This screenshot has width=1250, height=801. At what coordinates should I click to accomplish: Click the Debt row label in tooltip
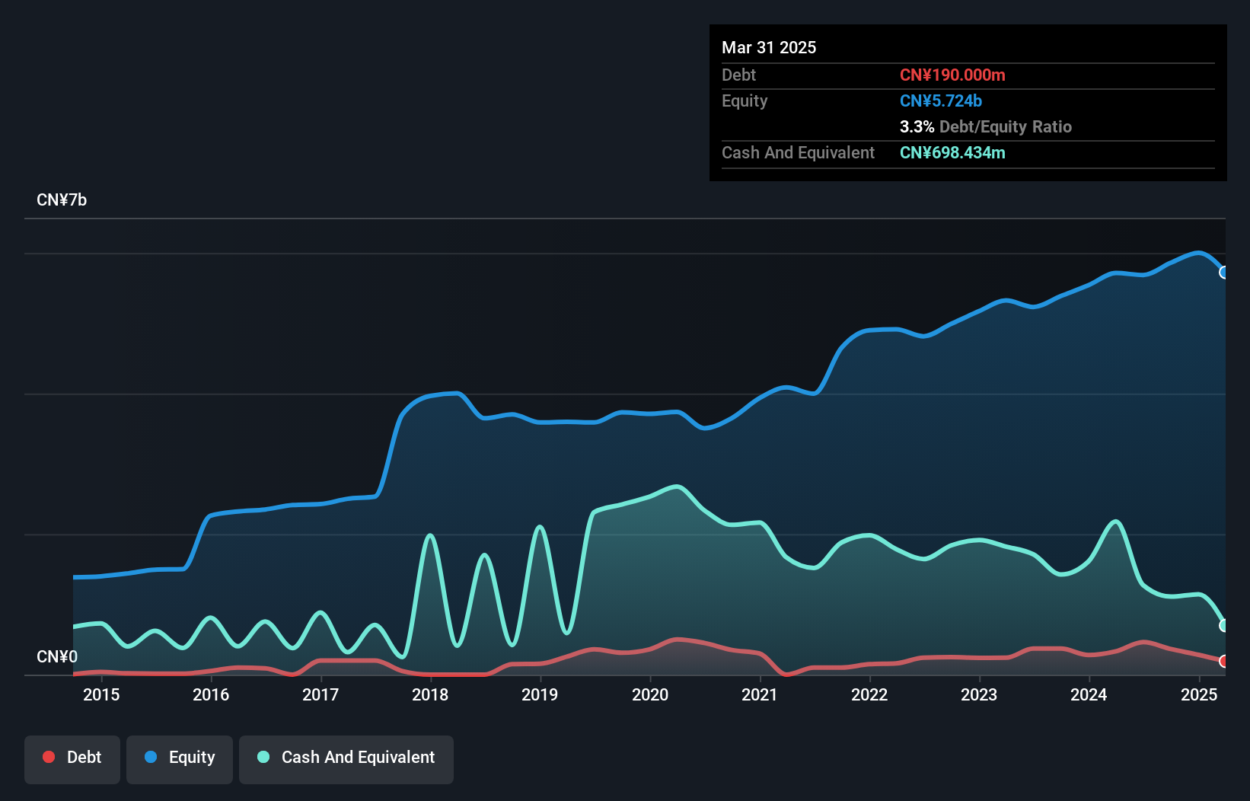738,75
